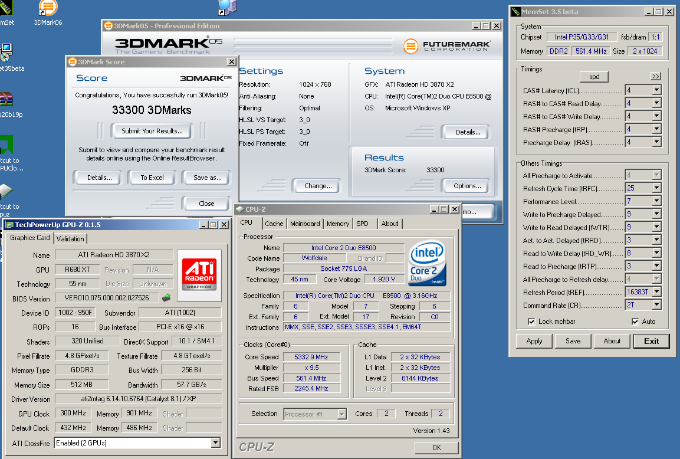The height and width of the screenshot is (459, 680).
Task: Switch to the Validation tab in GPU-Z
Action: click(70, 238)
